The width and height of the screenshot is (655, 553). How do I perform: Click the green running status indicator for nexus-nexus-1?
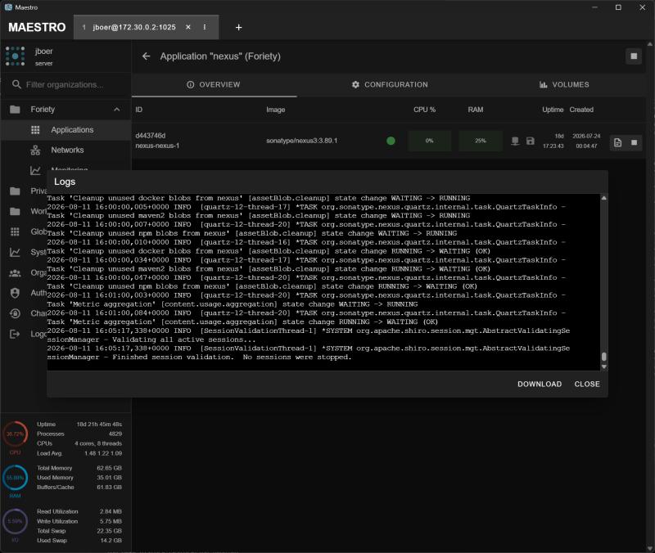391,141
